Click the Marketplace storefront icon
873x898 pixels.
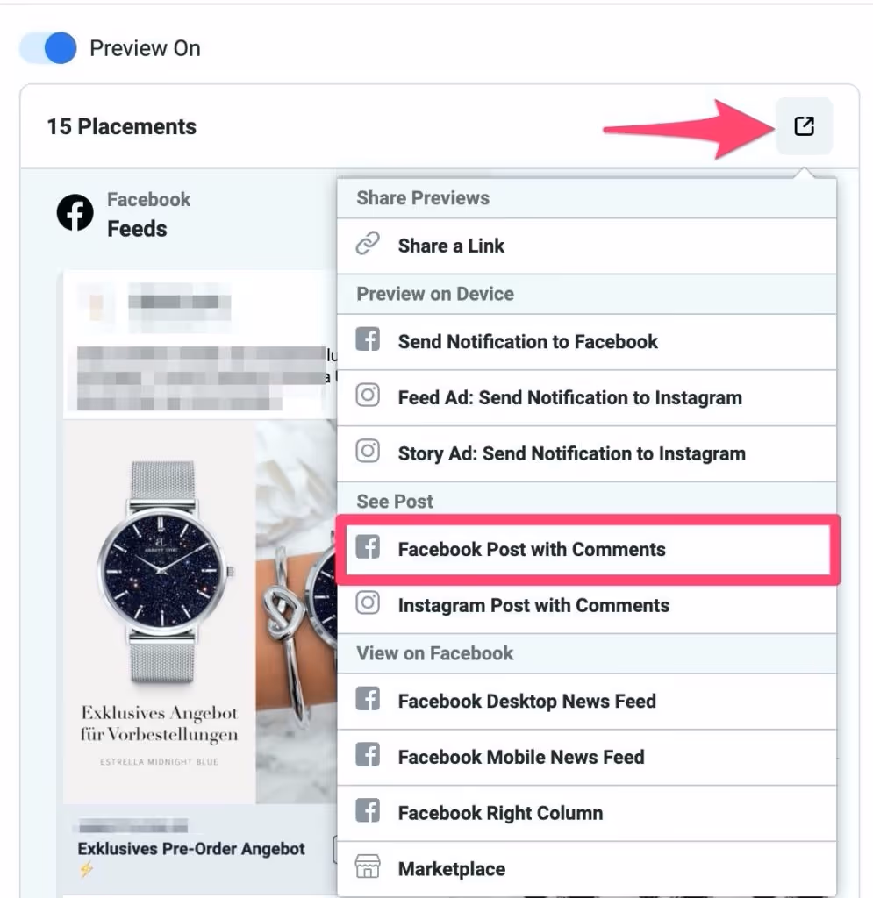[x=368, y=866]
